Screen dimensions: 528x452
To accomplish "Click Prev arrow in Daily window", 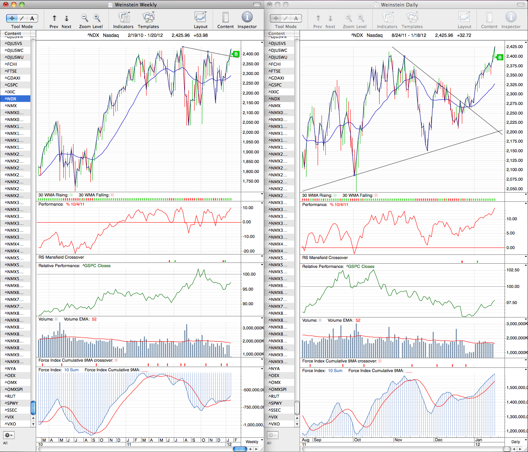I will [318, 18].
